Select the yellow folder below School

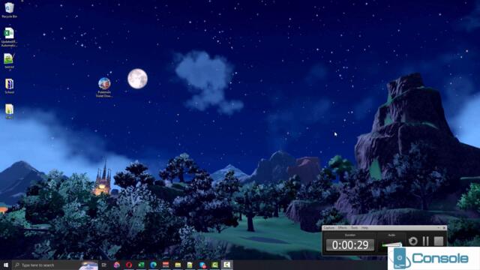9,111
